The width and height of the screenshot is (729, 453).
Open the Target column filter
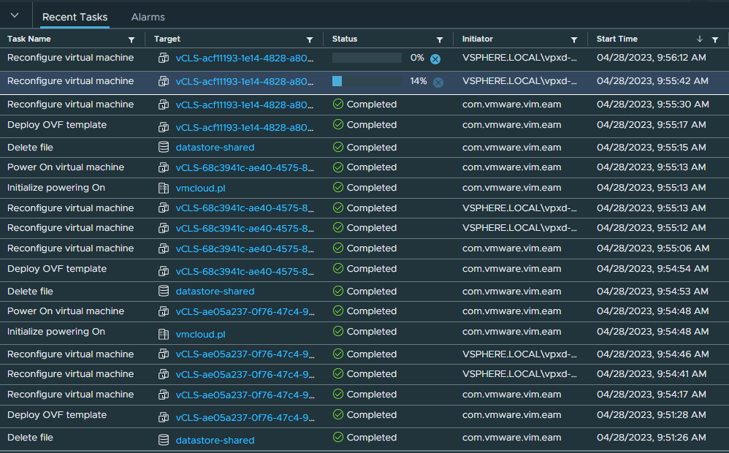[x=309, y=39]
